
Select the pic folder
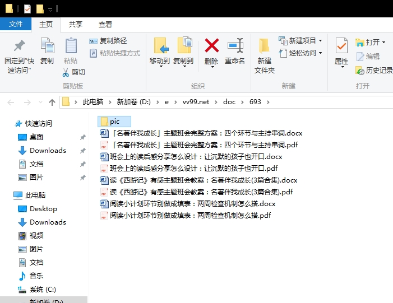114,122
